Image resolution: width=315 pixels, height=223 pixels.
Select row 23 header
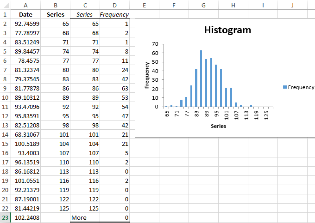pyautogui.click(x=4, y=217)
